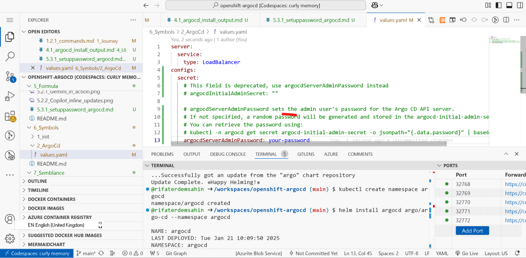Click Synchronize Changes icon in status bar
Image resolution: width=526 pixels, height=258 pixels.
(x=101, y=254)
